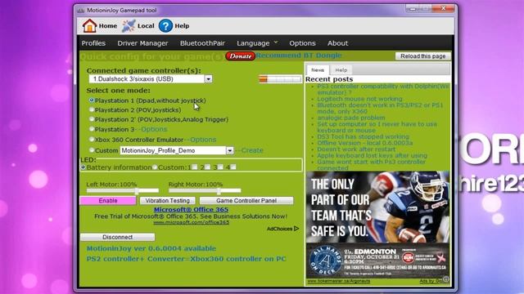Open post 'Logitech mouse not working'

pyautogui.click(x=359, y=99)
